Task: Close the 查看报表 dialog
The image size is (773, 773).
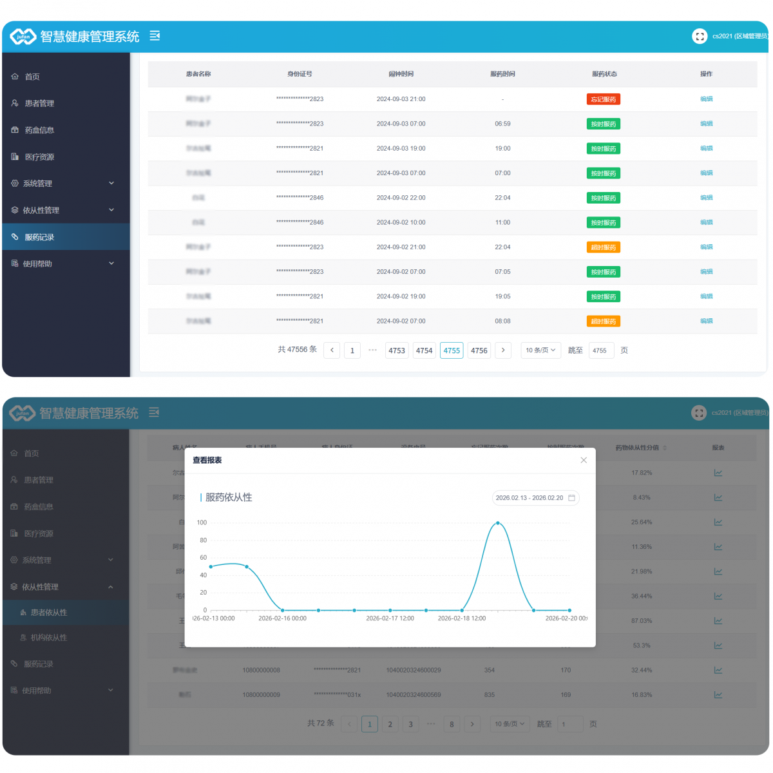Action: [584, 460]
